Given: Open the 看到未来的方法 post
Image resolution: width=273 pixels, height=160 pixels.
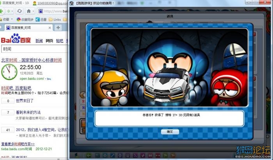Looking at the screenshot, I should 28,112.
